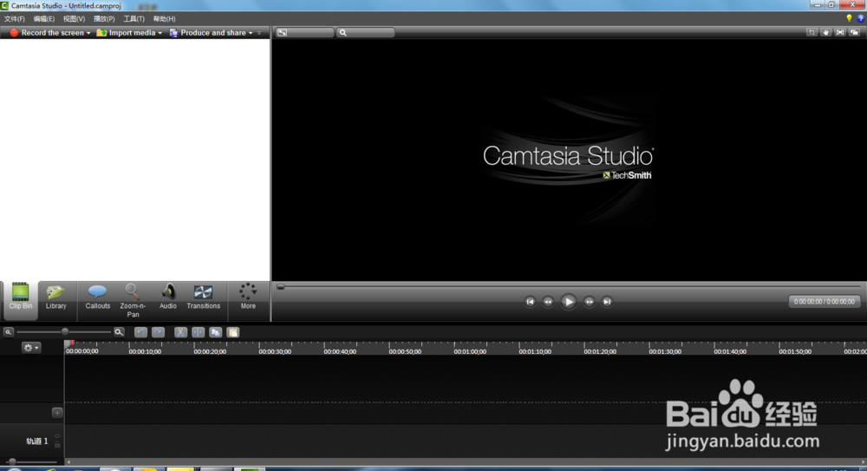Open the 帮助(H) menu

164,19
